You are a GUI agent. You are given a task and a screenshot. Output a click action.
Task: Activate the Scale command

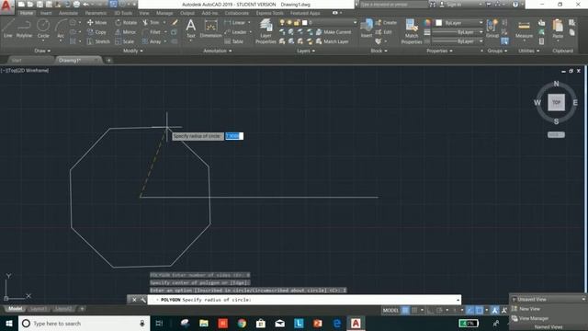125,41
